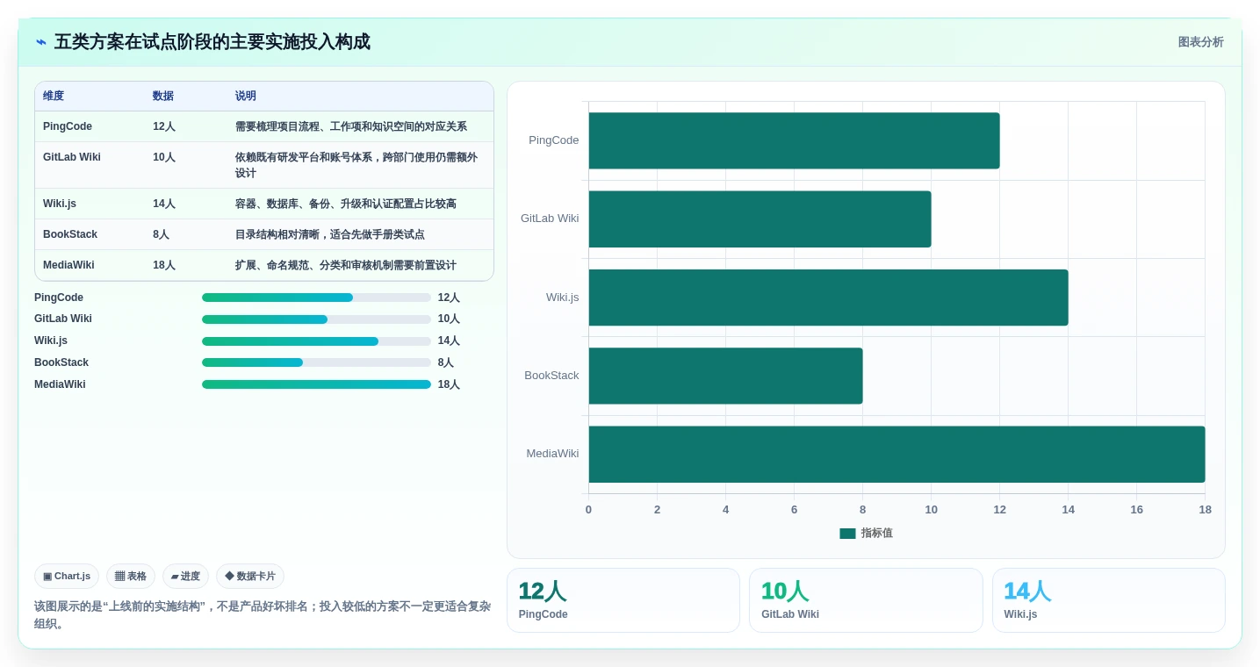Toggle the 指标值 legend swatch
Image resolution: width=1260 pixels, height=667 pixels.
(x=847, y=534)
